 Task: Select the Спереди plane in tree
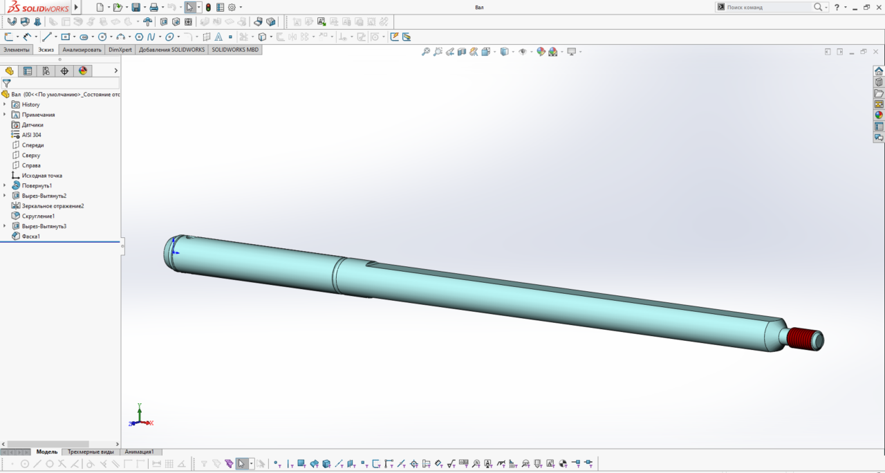pos(32,145)
